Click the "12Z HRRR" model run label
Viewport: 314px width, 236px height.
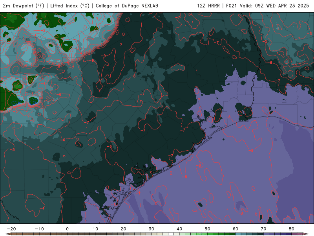[x=208, y=6]
